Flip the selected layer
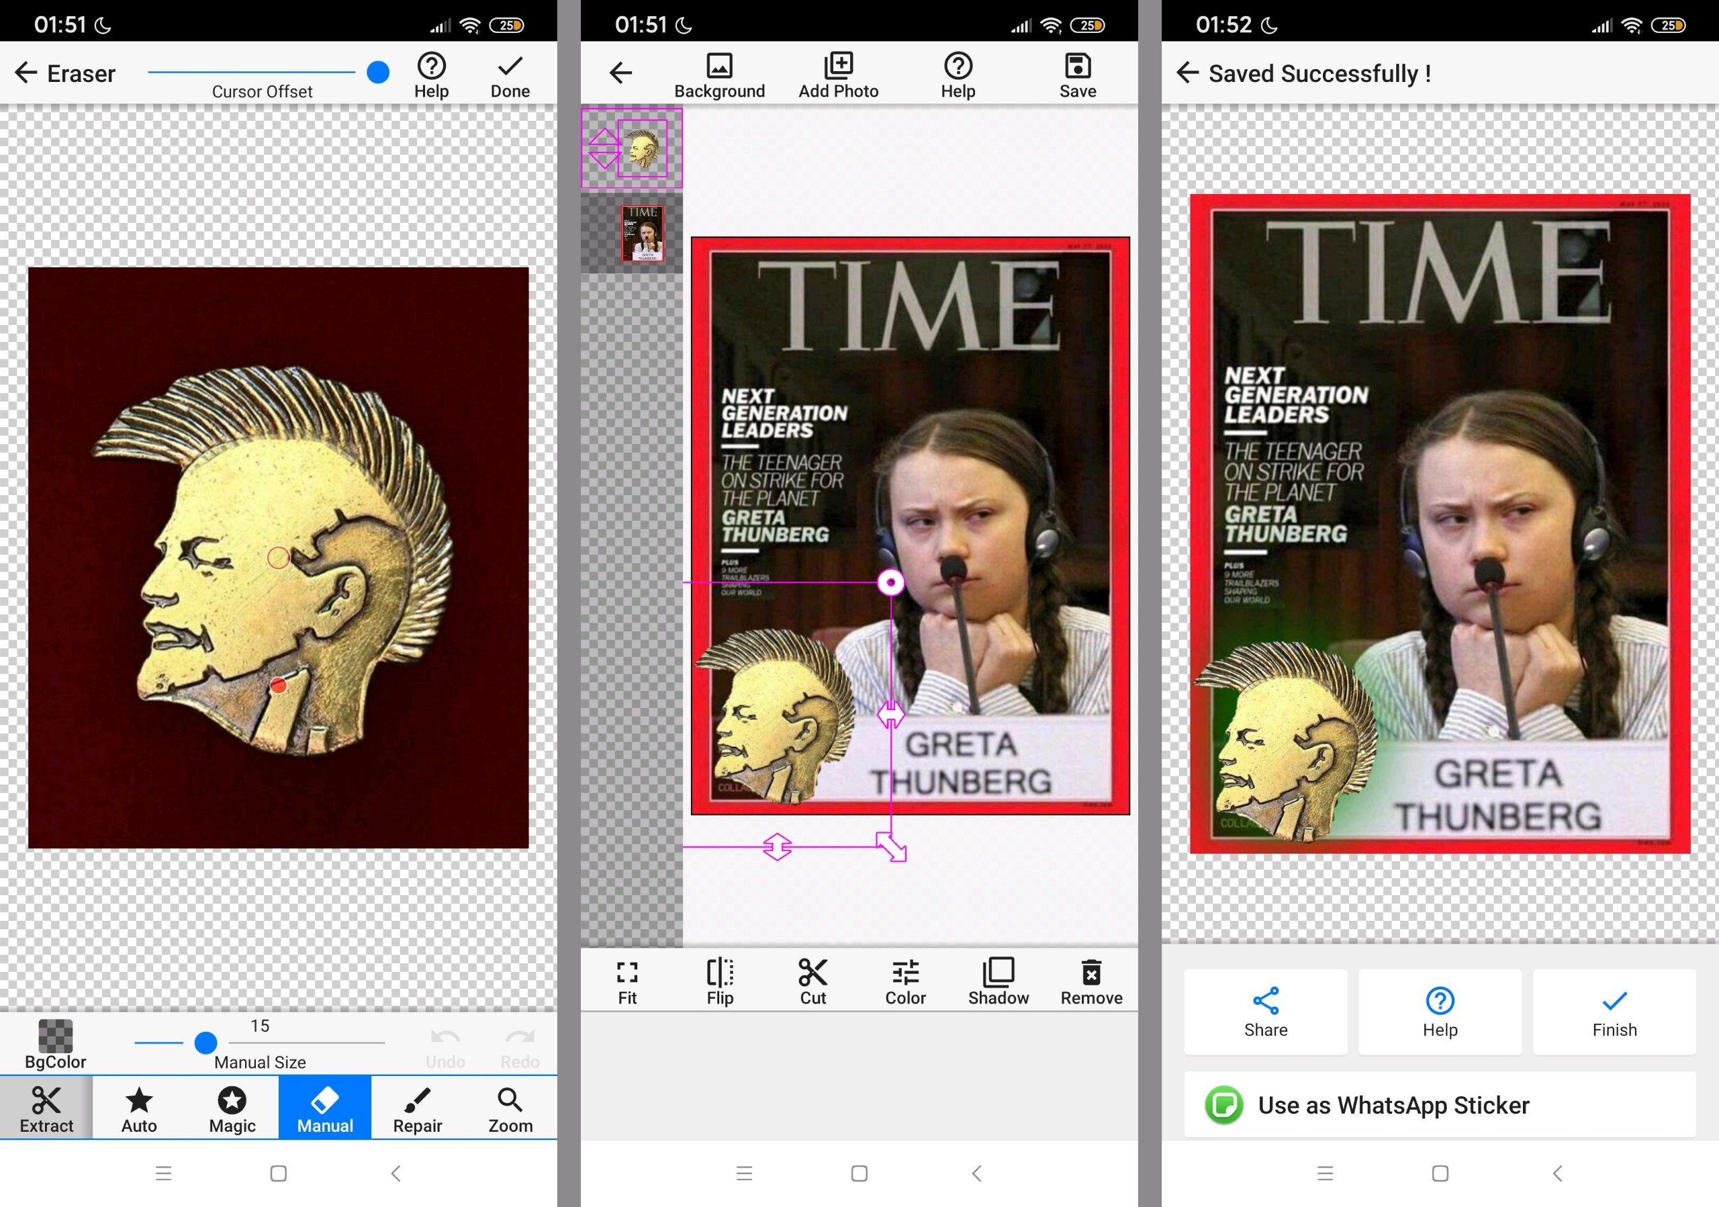The height and width of the screenshot is (1207, 1719). pyautogui.click(x=721, y=981)
